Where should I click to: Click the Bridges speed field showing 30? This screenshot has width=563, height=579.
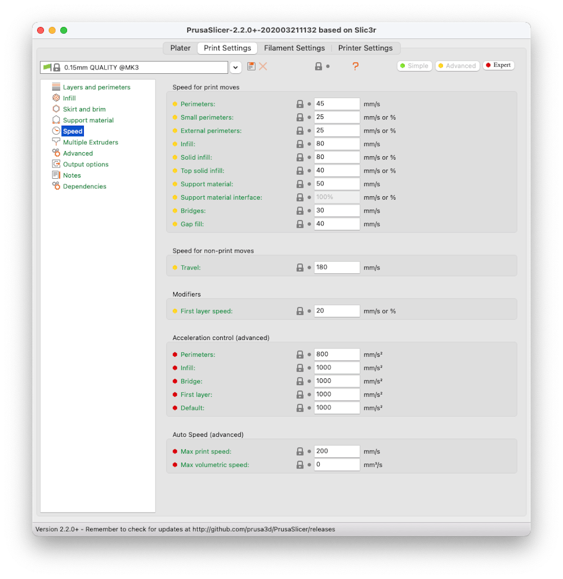[x=337, y=210]
